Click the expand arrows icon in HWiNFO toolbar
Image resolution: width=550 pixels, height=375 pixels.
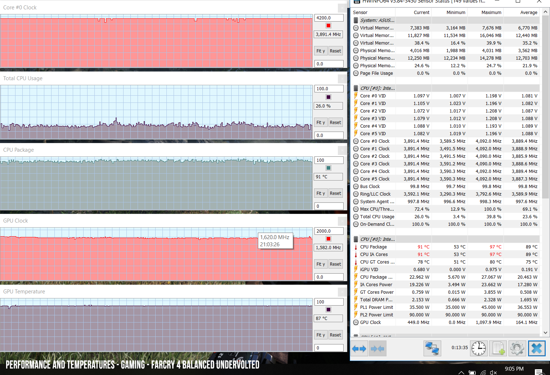[x=359, y=348]
